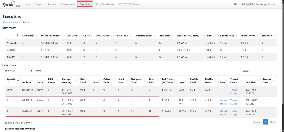Click the Search input field
Screen dimensions: 284x132
coord(263,71)
